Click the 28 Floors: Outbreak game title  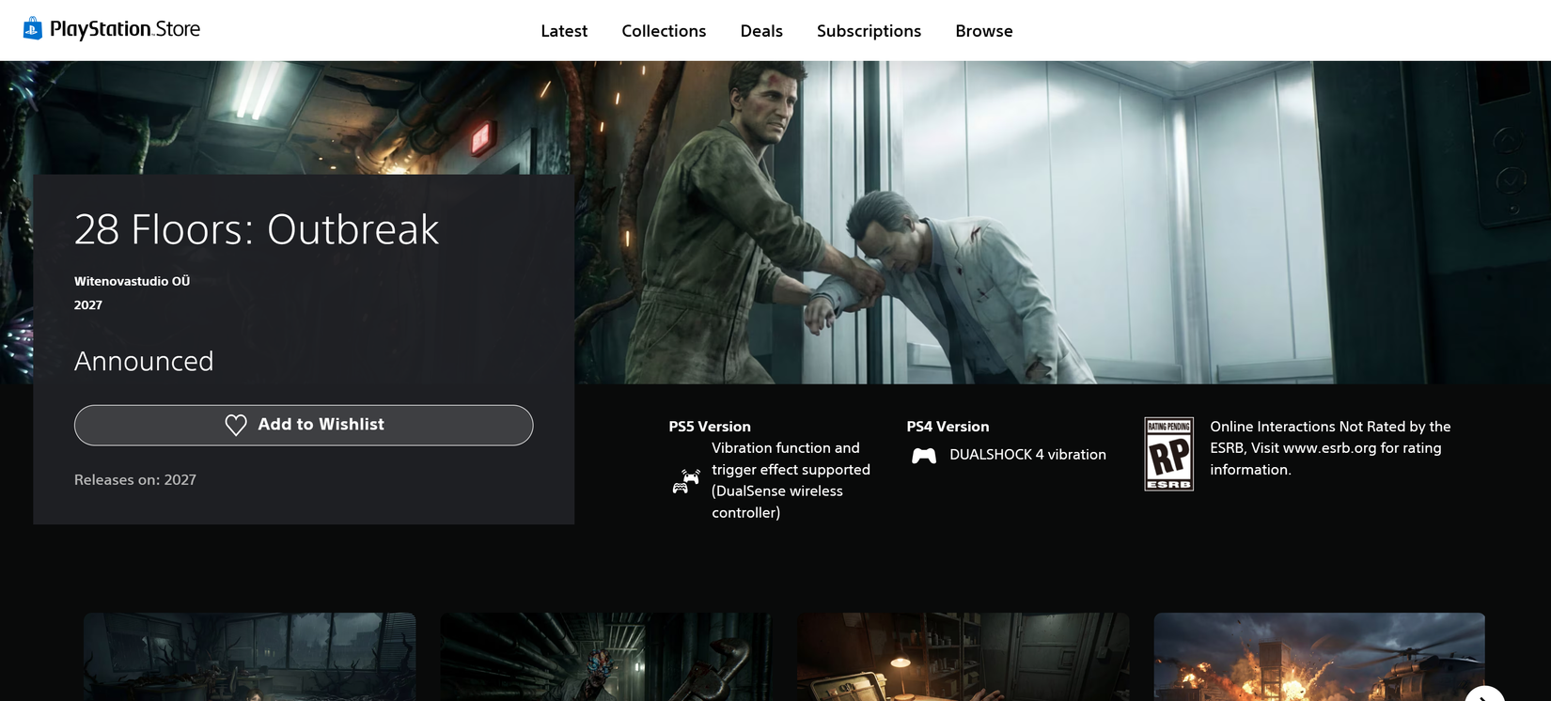257,229
